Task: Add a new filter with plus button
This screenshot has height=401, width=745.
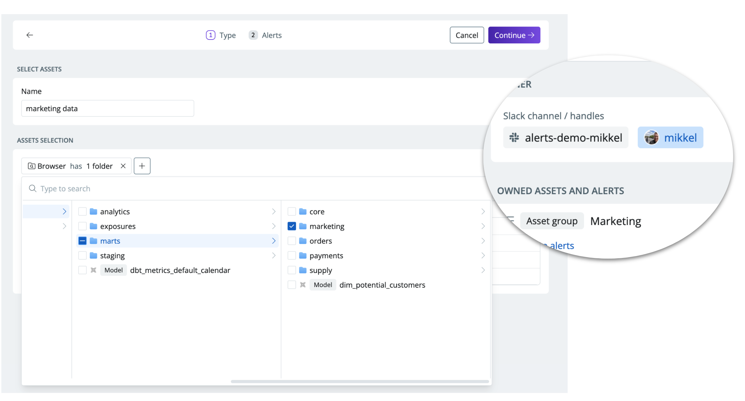Action: click(142, 166)
